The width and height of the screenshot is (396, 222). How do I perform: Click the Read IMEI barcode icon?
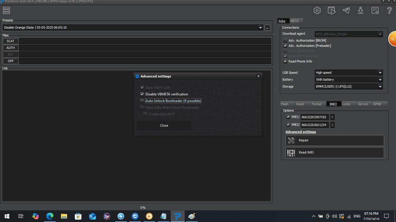[291, 153]
